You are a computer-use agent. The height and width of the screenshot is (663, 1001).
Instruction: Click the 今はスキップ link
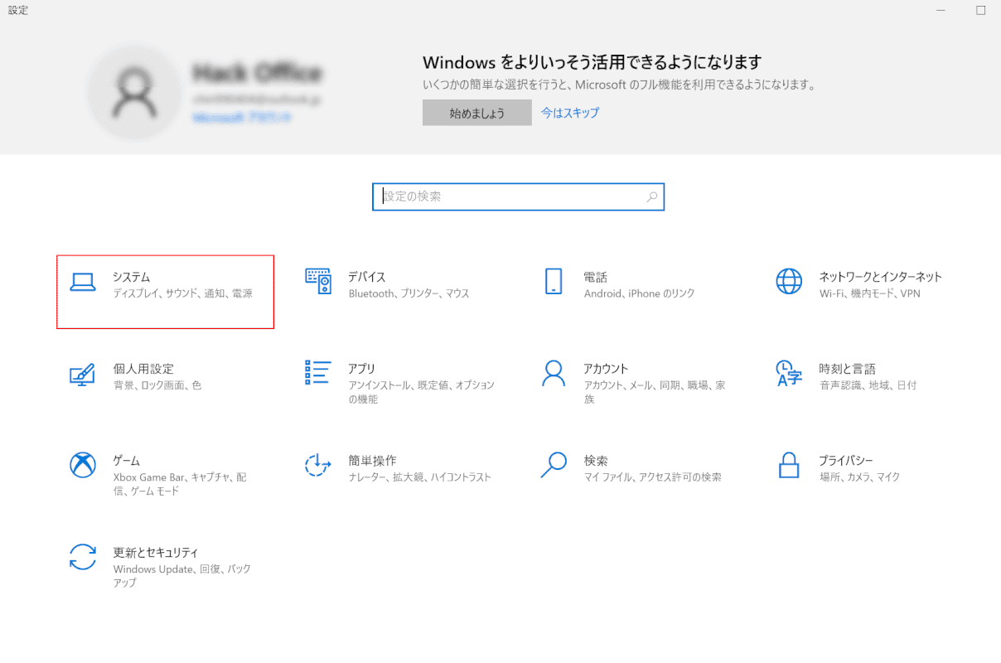(570, 113)
